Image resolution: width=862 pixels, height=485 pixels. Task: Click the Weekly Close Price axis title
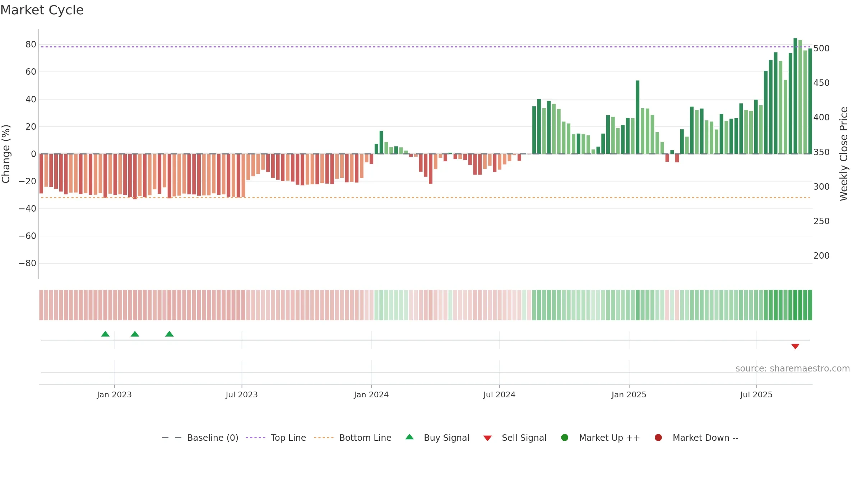[x=844, y=154]
